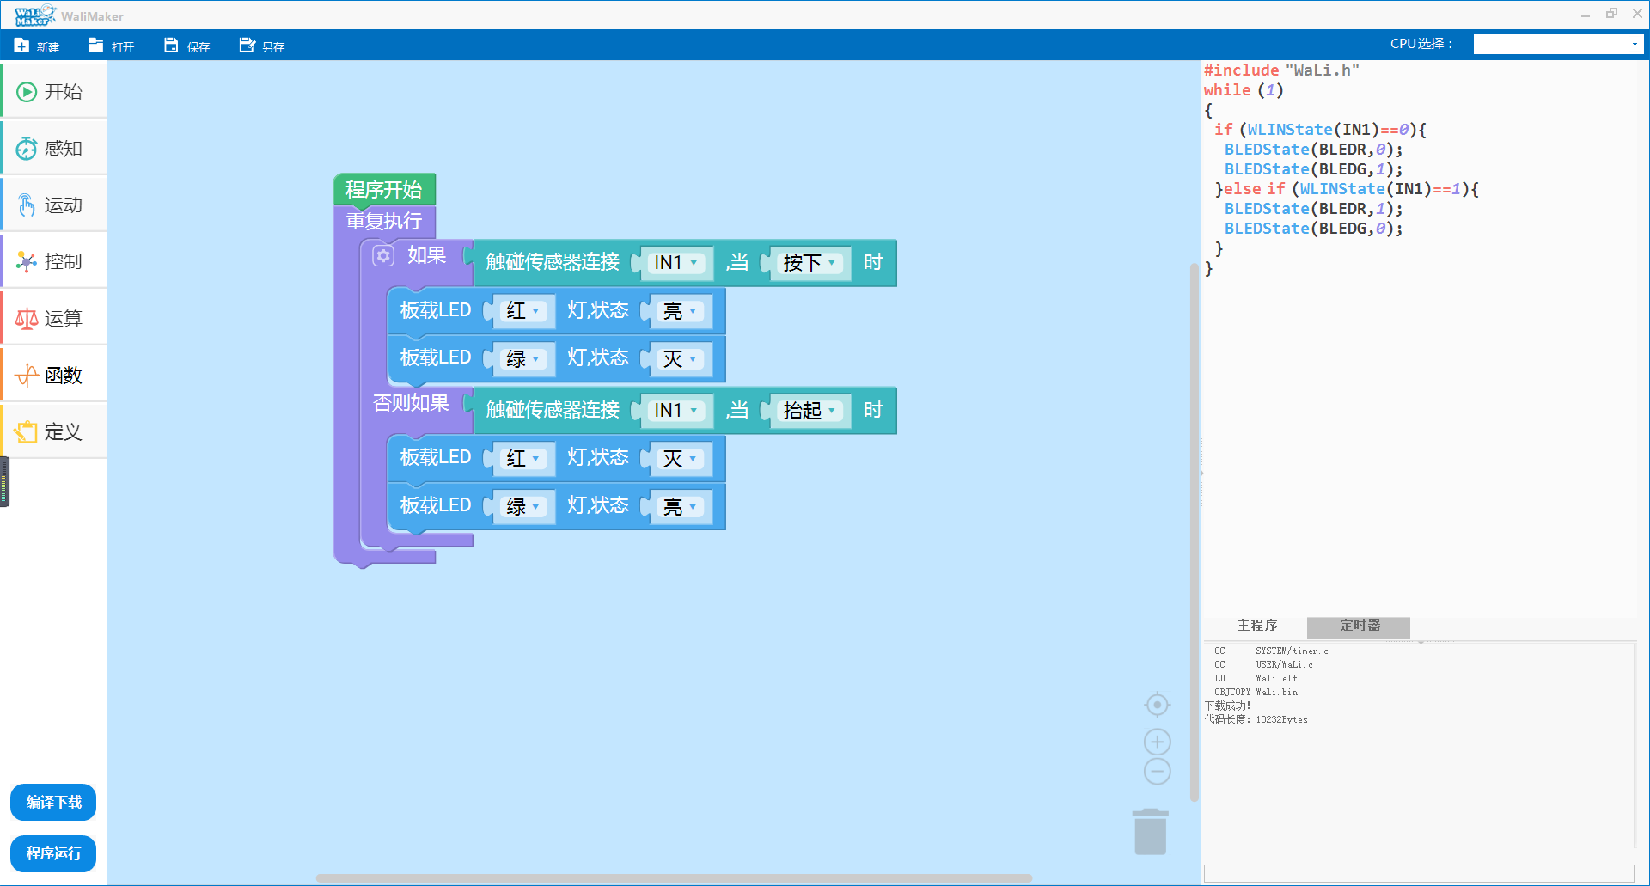
Task: Expand the IN1 dropdown in the if condition
Action: [x=677, y=263]
